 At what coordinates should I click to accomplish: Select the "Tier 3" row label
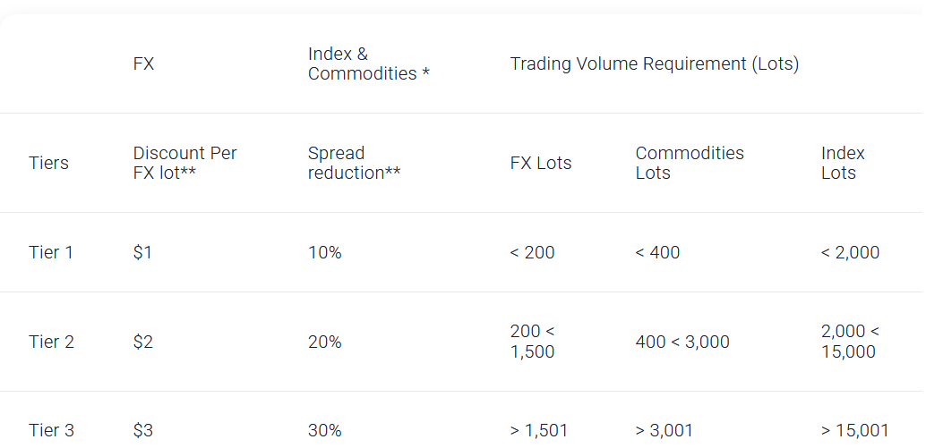[51, 430]
